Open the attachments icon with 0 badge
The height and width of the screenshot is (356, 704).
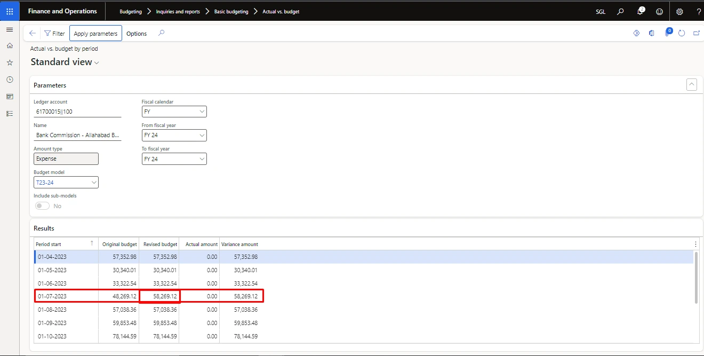click(667, 33)
